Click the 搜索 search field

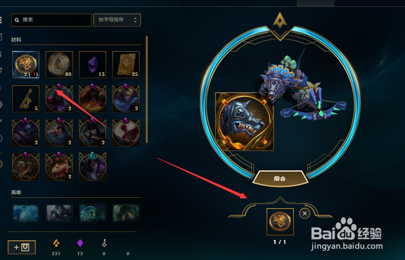click(51, 20)
